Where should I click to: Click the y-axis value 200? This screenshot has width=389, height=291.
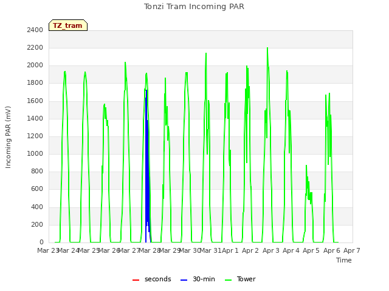pos(37,225)
